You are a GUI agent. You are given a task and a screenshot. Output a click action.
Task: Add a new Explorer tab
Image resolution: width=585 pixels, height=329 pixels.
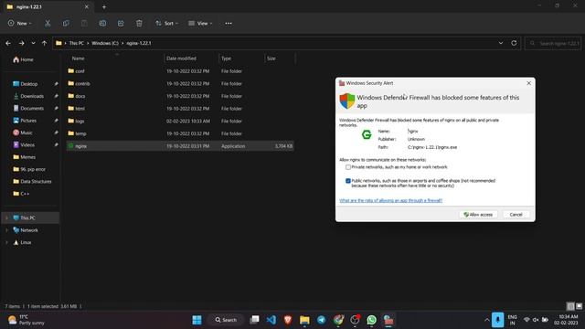coord(104,6)
